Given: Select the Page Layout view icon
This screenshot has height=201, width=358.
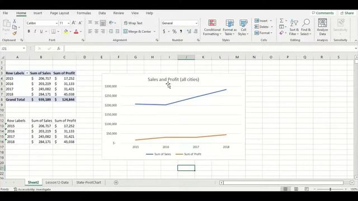Looking at the screenshot, I should [296, 189].
